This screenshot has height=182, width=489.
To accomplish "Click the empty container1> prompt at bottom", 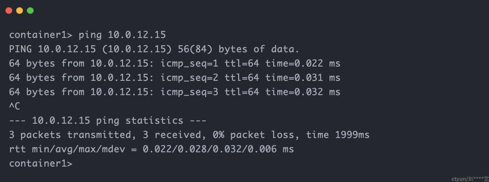I will [x=41, y=164].
